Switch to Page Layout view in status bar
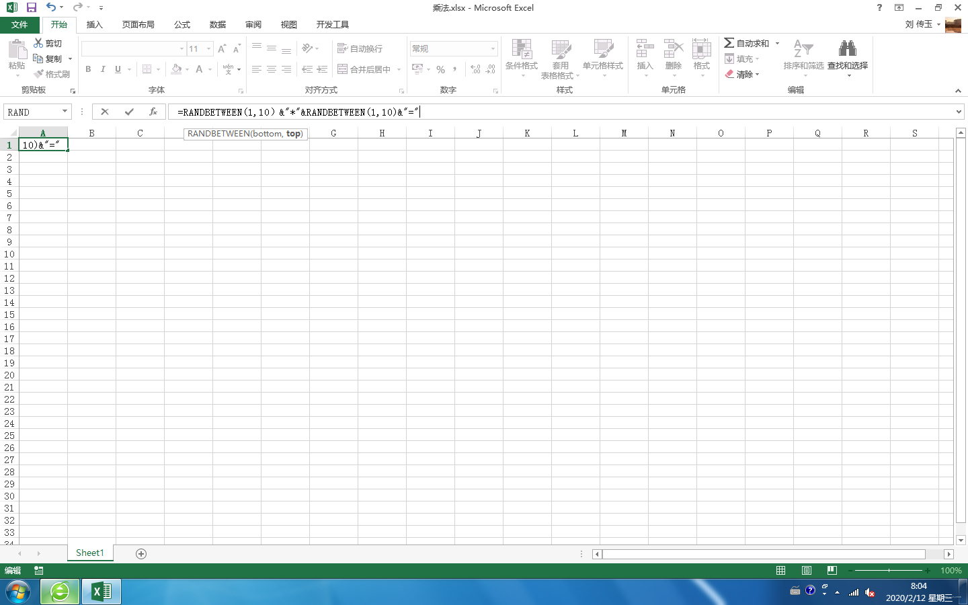This screenshot has width=968, height=605. pyautogui.click(x=806, y=570)
